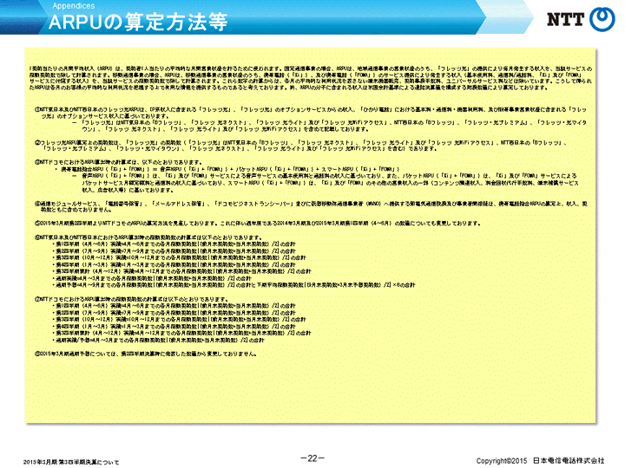Click the "携帯電話総合ARPU" formula line
The width and height of the screenshot is (625, 468).
(x=230, y=169)
